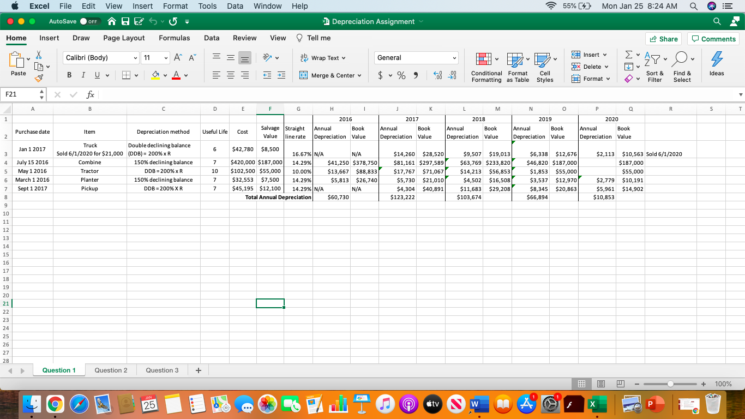Open the Window menu in menu bar

268,6
